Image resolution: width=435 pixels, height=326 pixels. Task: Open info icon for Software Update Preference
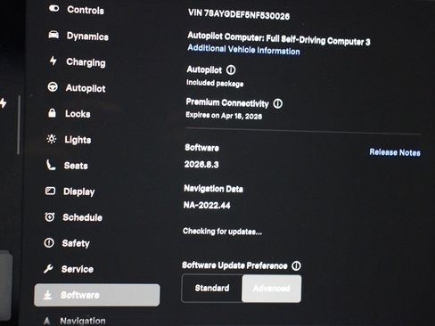296,265
